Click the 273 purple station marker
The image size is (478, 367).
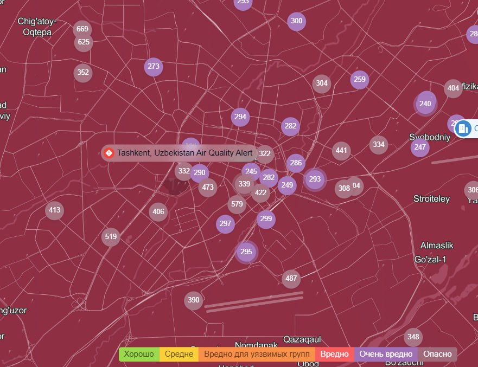coord(154,67)
